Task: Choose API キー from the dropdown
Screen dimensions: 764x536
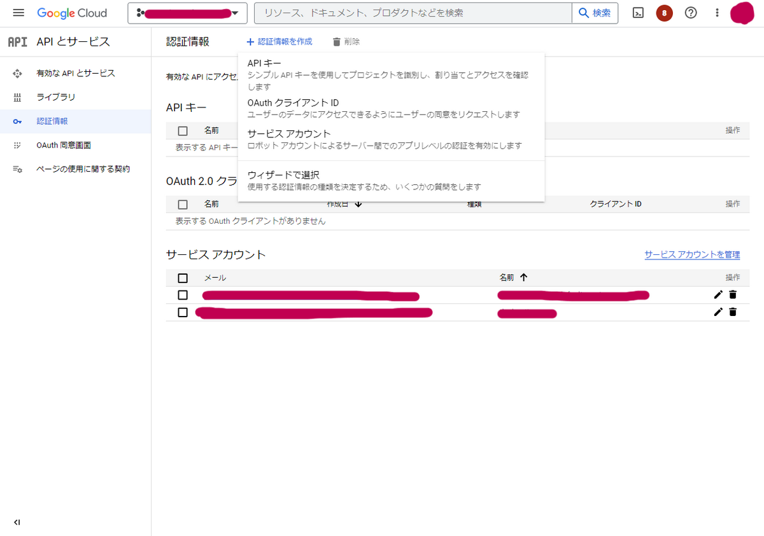Action: [391, 74]
